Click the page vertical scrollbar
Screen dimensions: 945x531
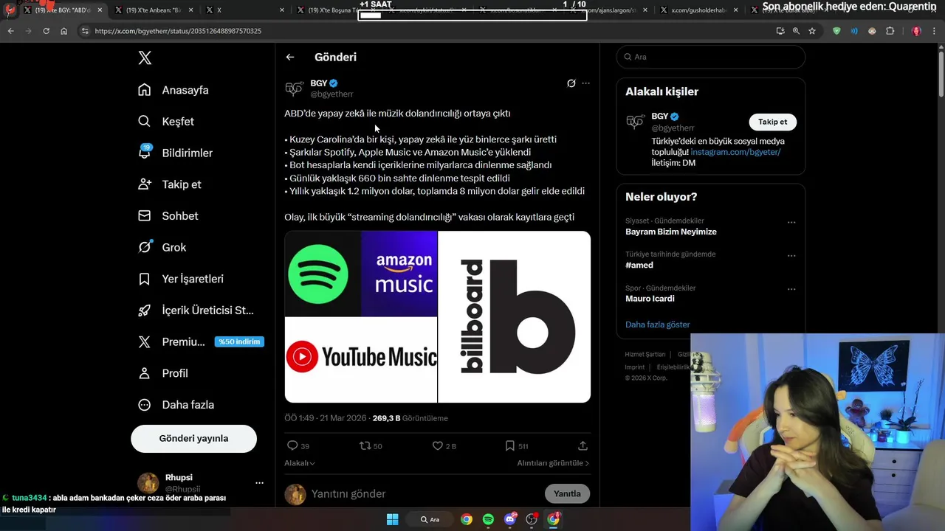coord(941,74)
